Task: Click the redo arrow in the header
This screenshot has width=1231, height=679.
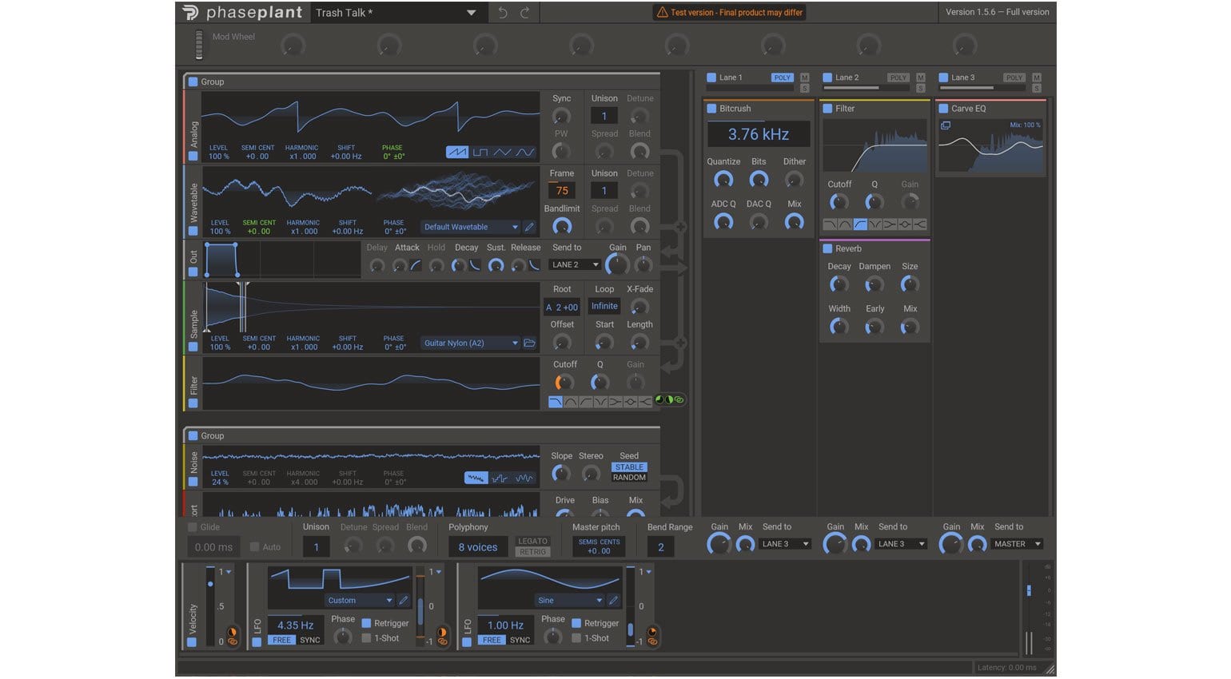Action: (525, 13)
